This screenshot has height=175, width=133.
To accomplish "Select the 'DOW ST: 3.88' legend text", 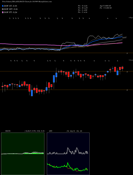I will pos(10,6).
